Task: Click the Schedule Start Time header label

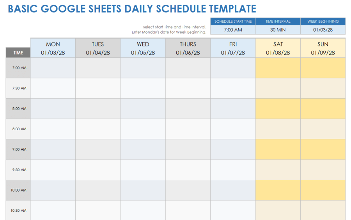Action: click(x=233, y=21)
